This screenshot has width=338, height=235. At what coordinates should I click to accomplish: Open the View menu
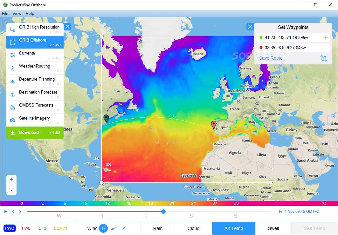coord(17,14)
